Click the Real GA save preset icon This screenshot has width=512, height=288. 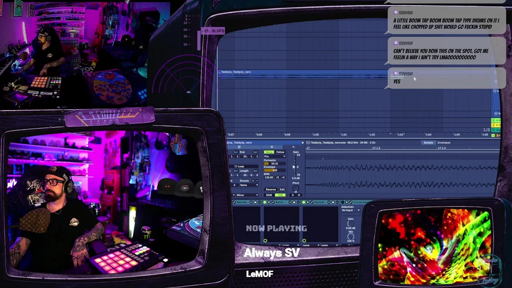[x=256, y=202]
